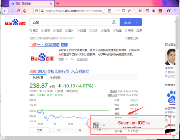Open the Firefox account icon
Viewport: 180px width, 140px height.
[x=154, y=11]
